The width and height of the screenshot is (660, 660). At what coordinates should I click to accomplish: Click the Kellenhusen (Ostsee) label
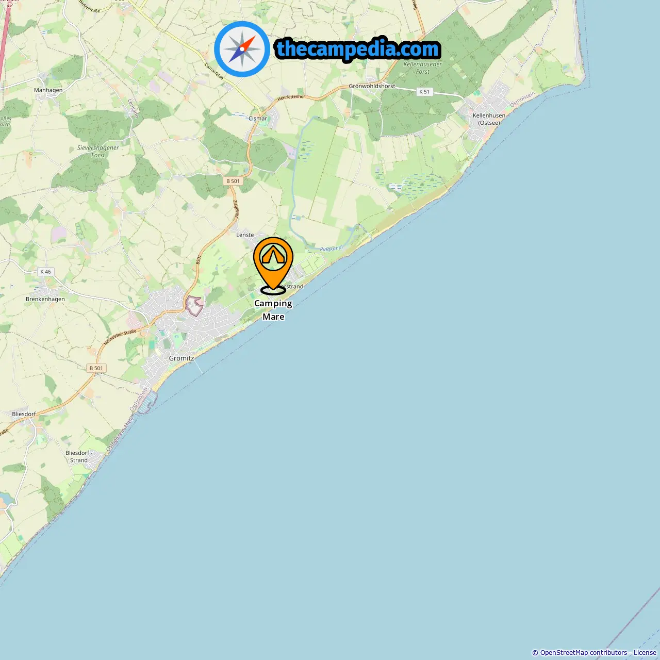pos(489,119)
